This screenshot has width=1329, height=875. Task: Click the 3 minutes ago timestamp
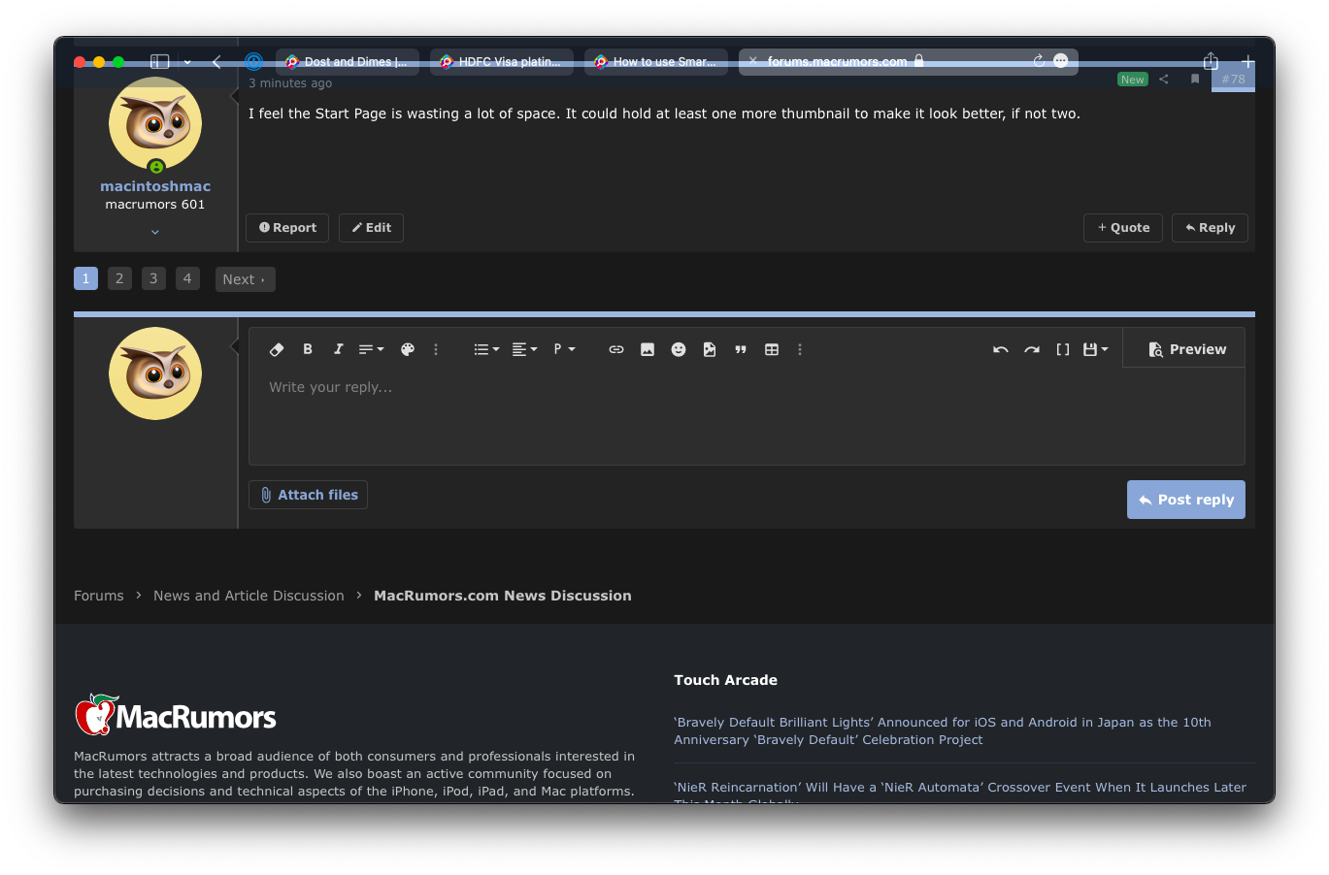coord(290,83)
